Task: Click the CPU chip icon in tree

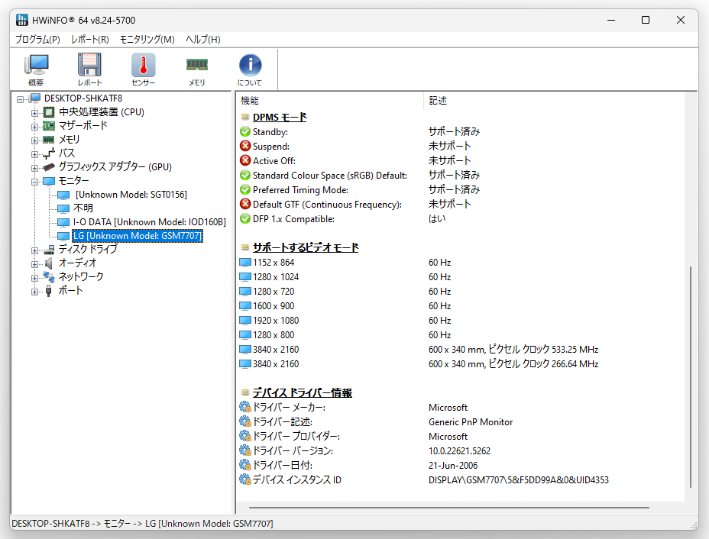Action: point(49,112)
